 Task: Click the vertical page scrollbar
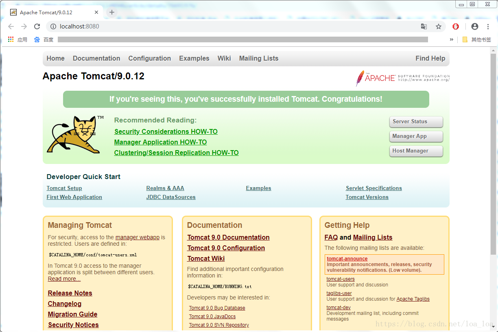pos(494,155)
